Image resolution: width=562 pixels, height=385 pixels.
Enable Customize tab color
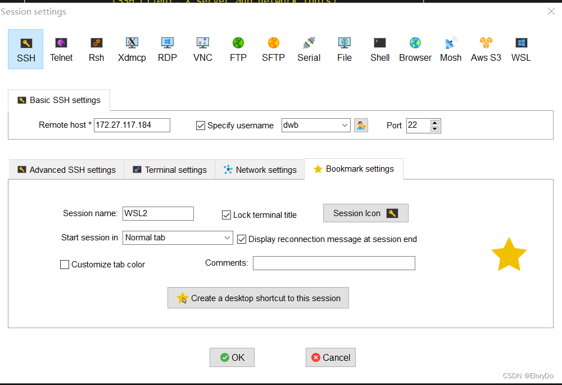click(x=65, y=265)
